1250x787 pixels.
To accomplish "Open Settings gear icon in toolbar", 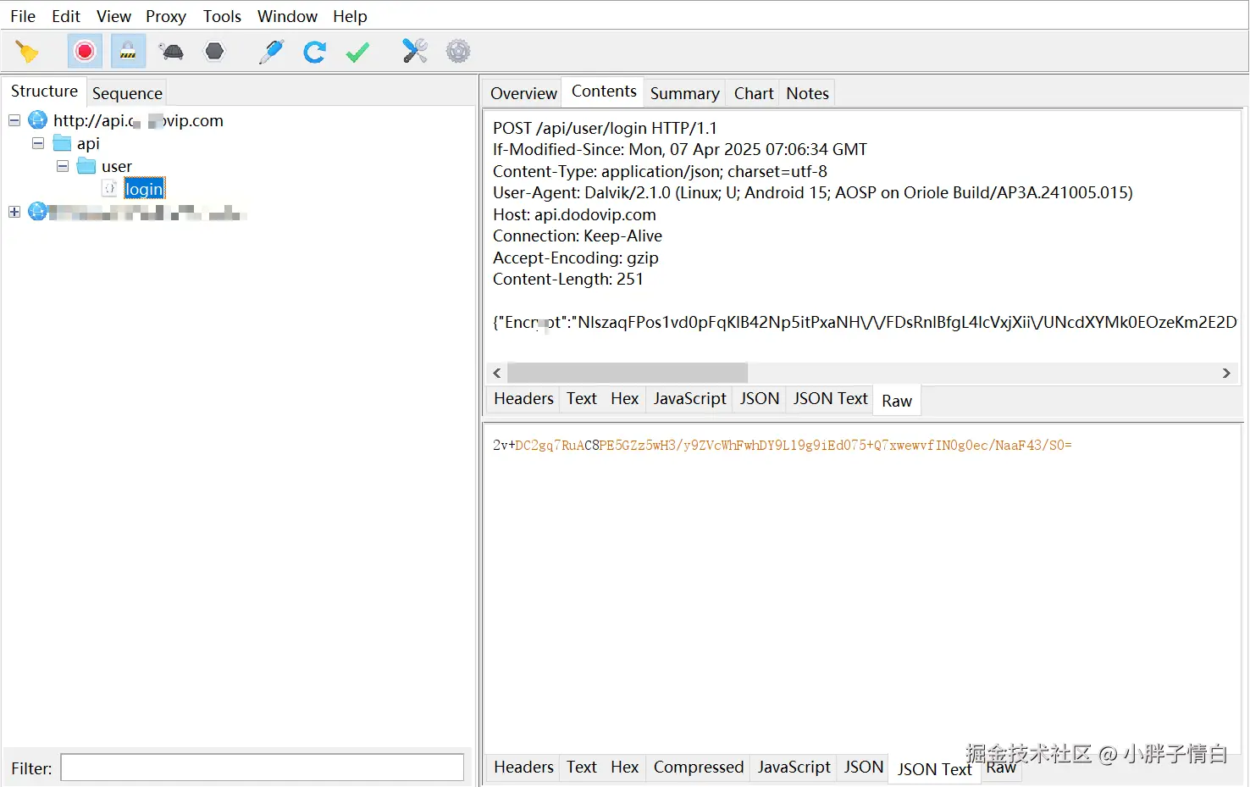I will click(458, 52).
